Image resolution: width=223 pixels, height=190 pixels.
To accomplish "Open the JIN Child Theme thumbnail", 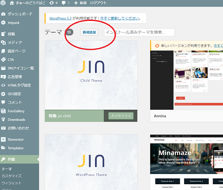I will click(91, 75).
